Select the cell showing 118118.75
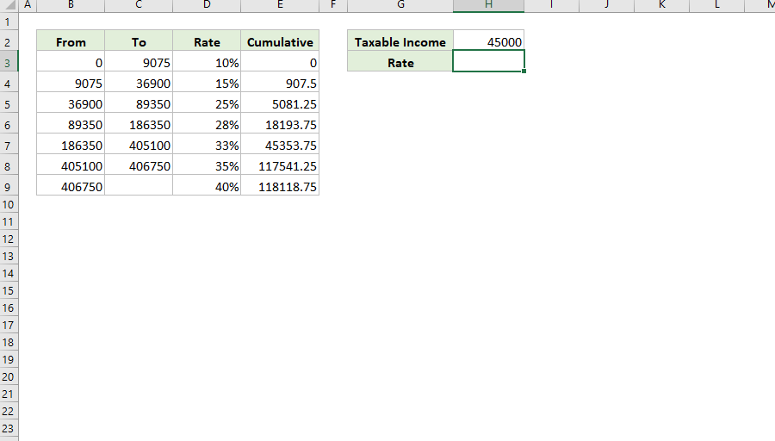 tap(280, 186)
